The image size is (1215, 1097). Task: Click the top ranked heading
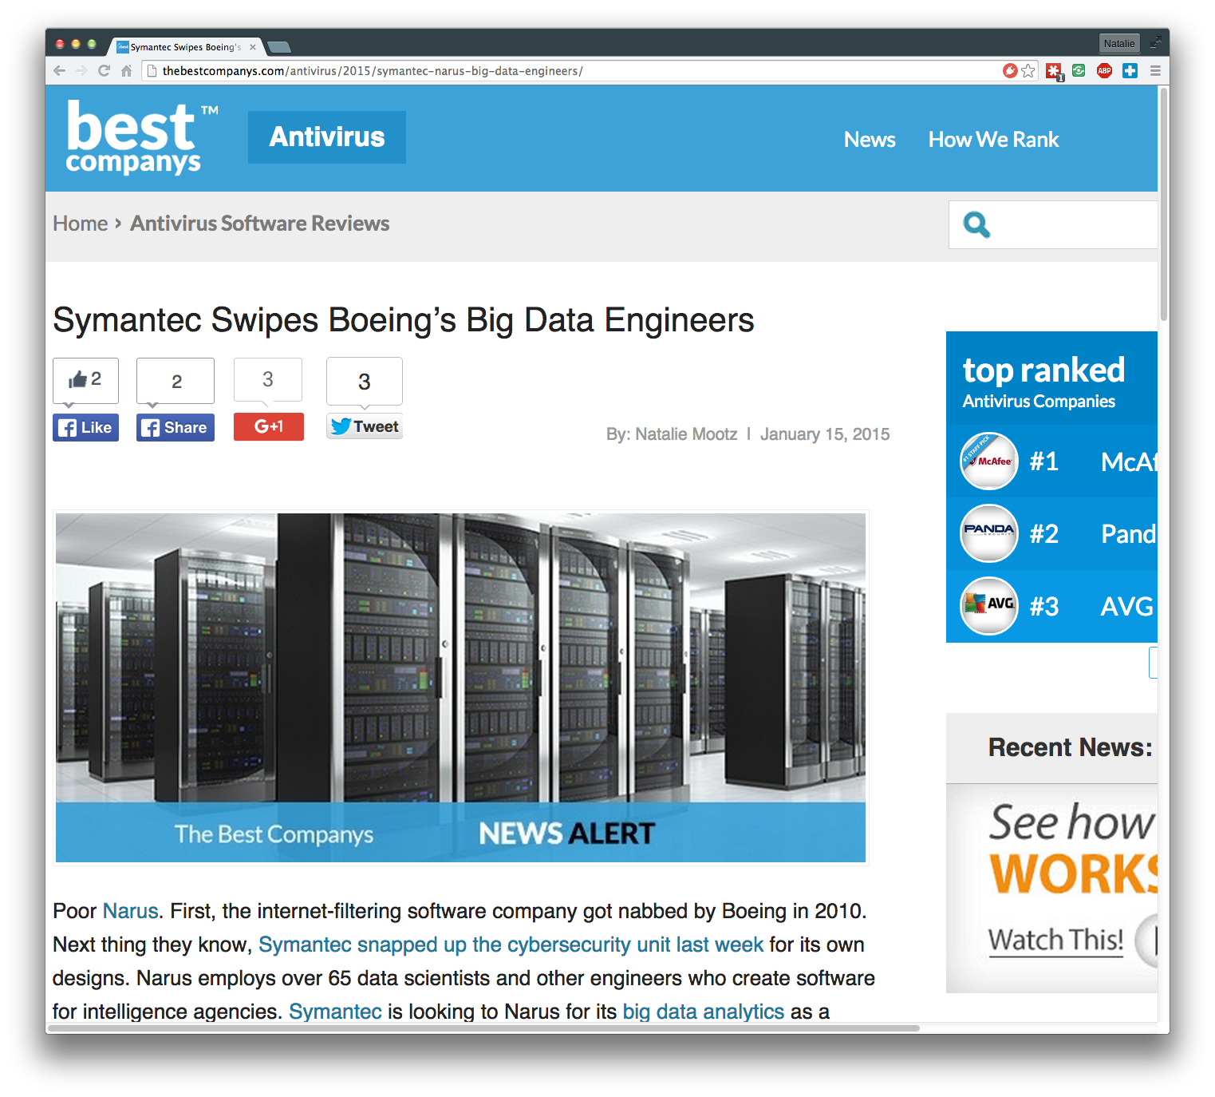tap(1043, 370)
